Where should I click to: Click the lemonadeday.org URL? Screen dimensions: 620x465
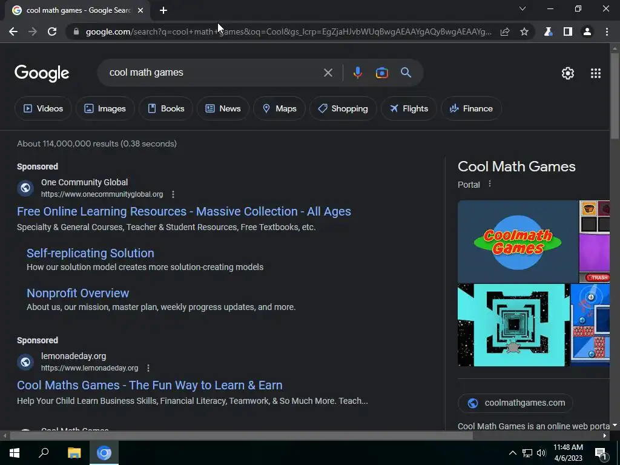point(90,368)
